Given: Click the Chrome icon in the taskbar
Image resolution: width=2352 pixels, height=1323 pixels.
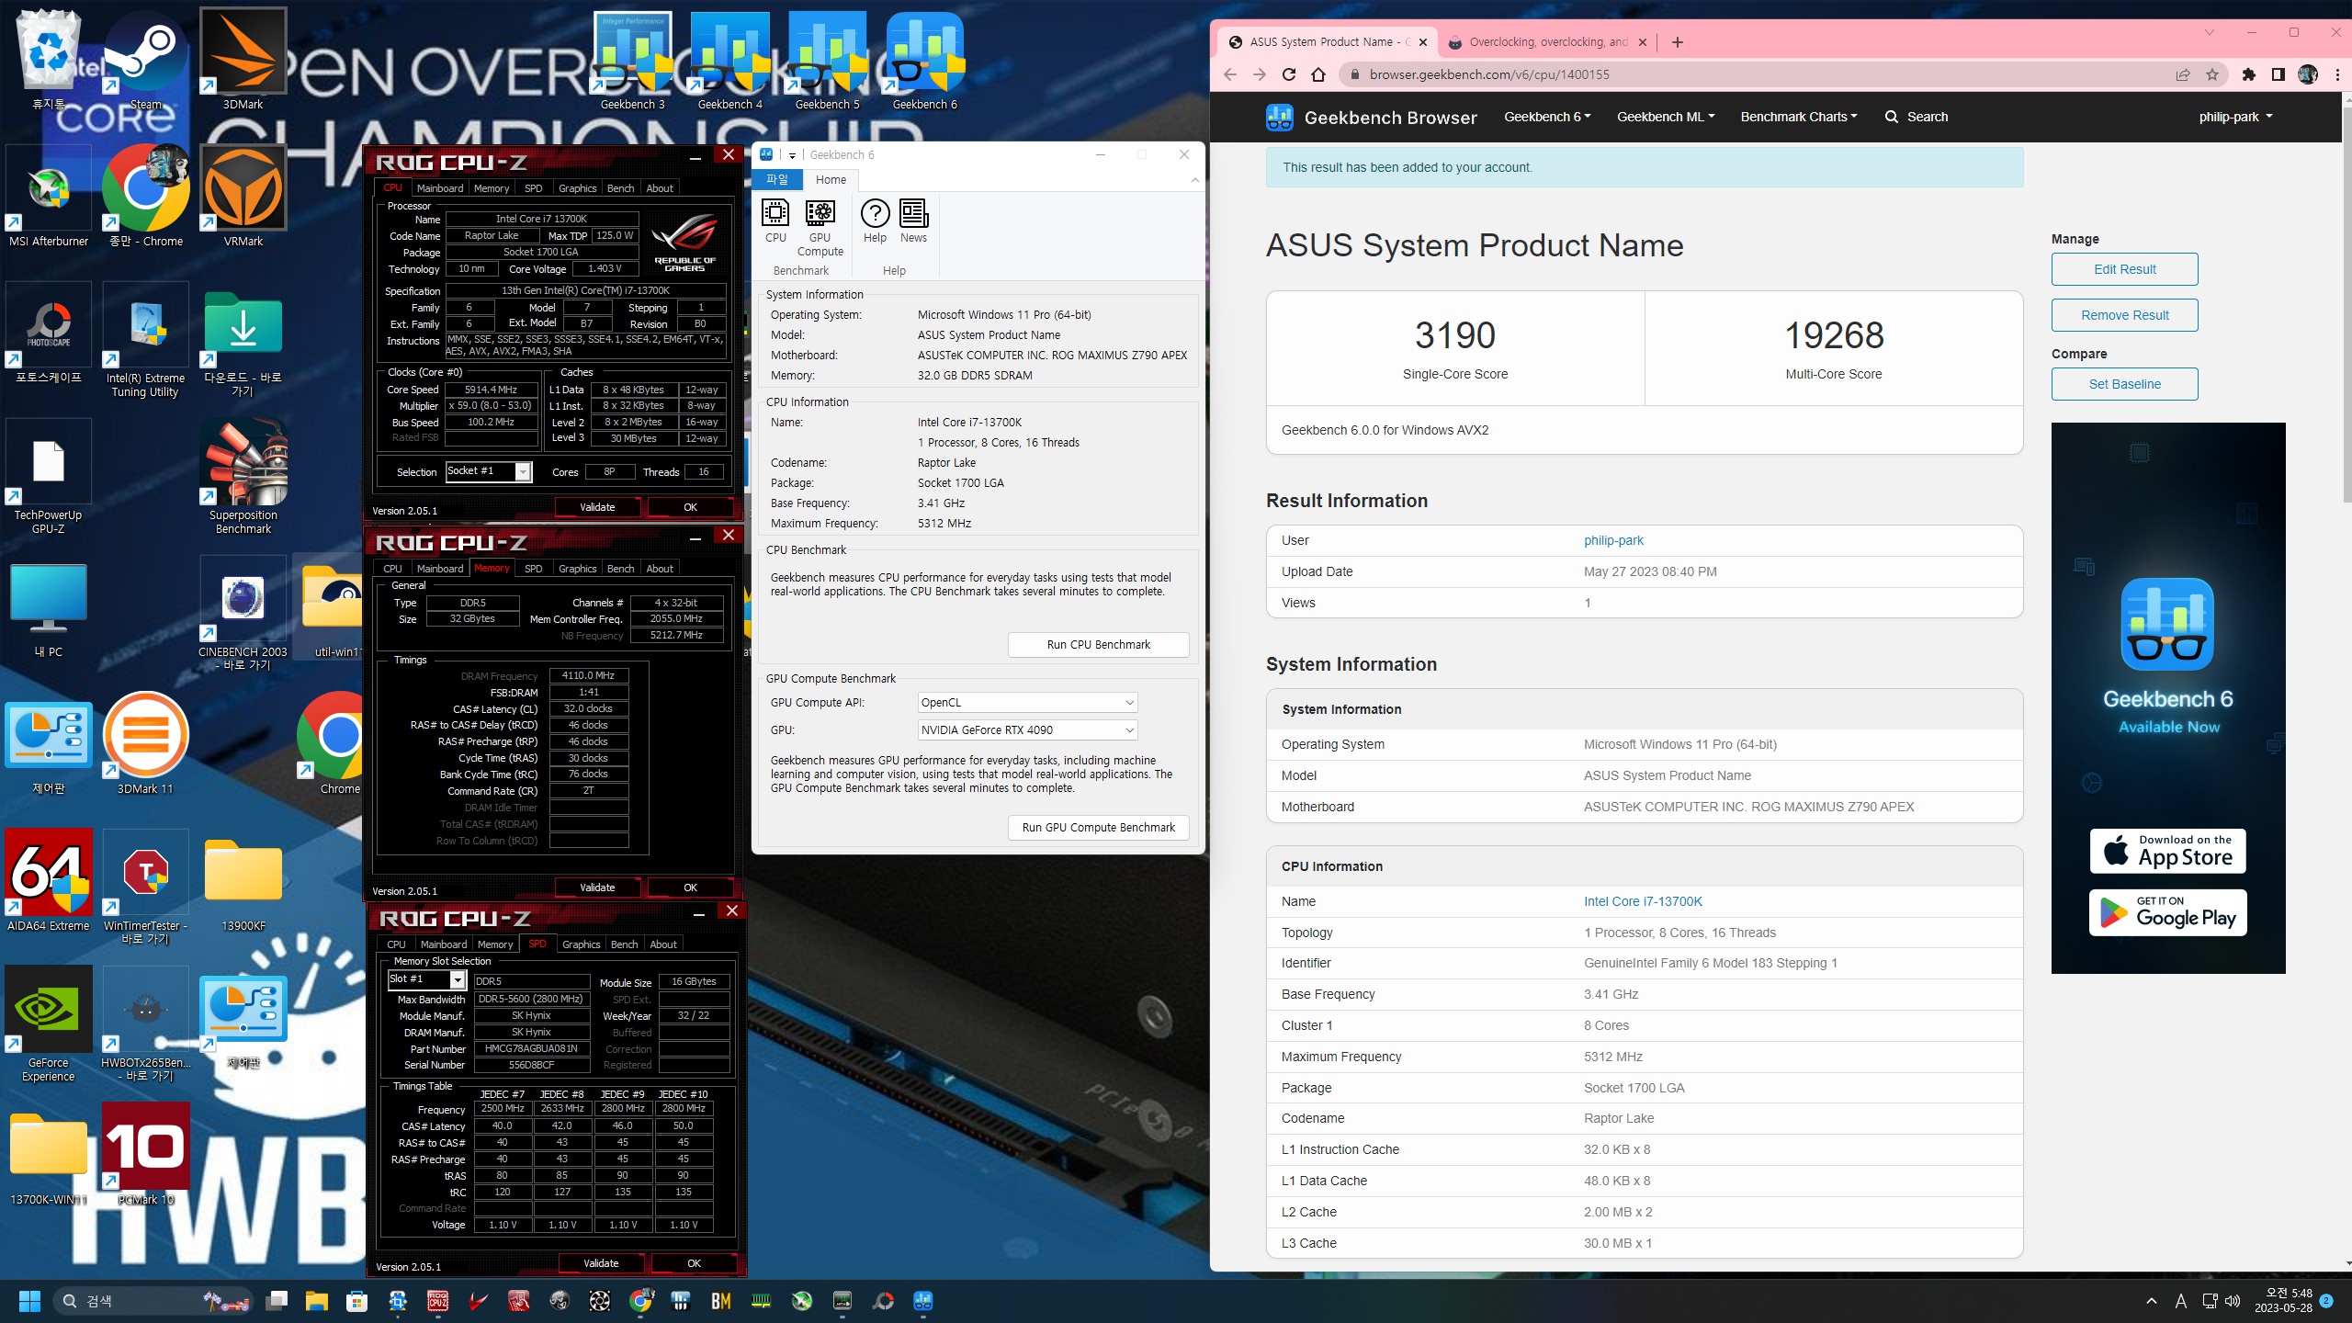Looking at the screenshot, I should (641, 1301).
